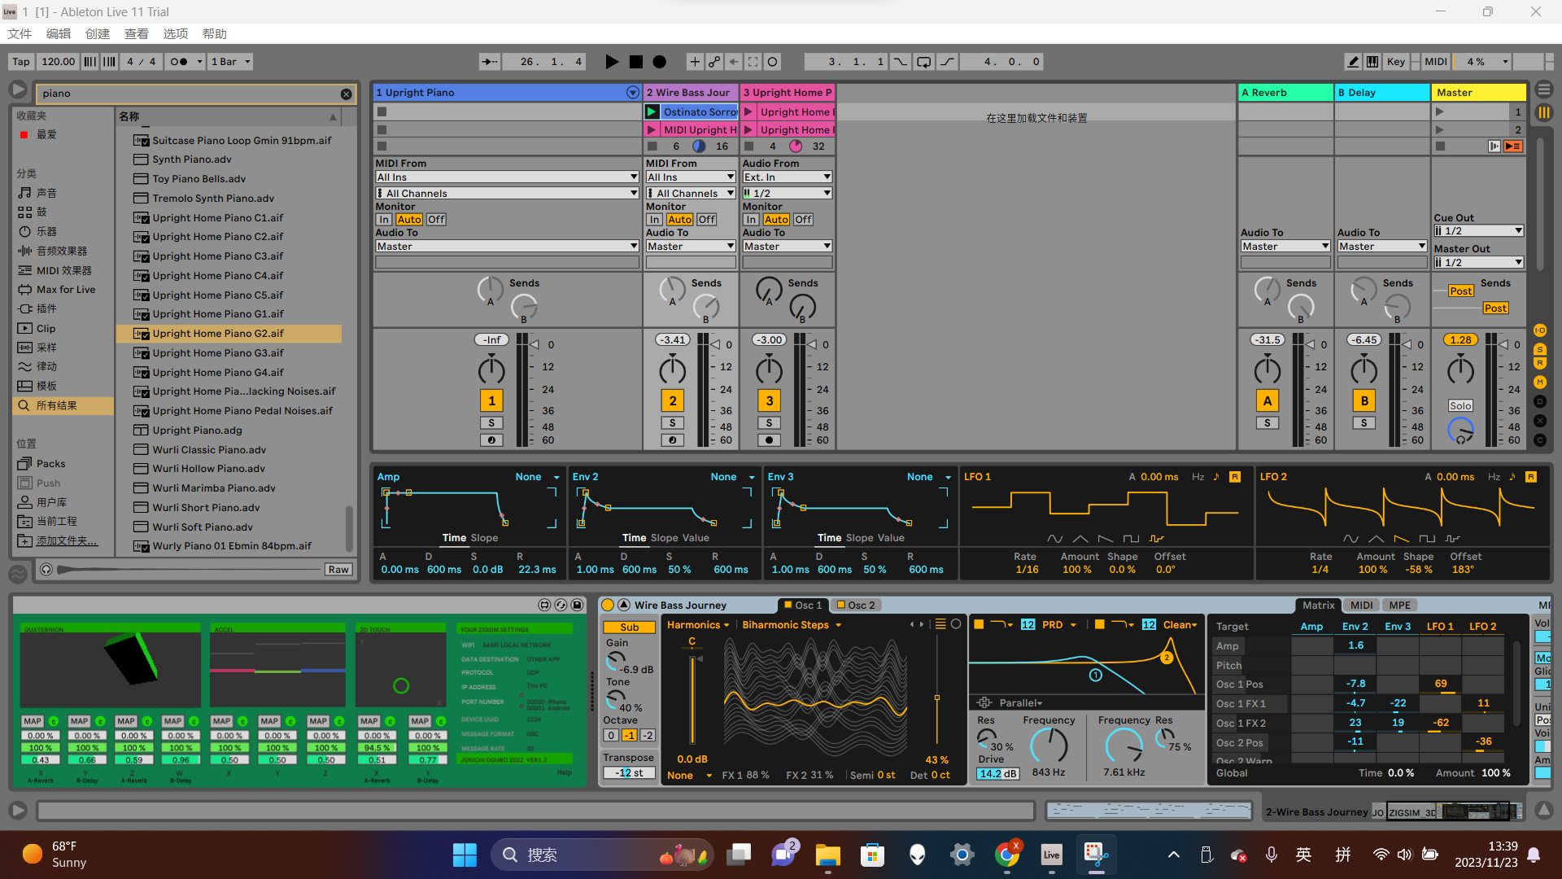This screenshot has width=1562, height=879.
Task: Toggle the metronome button
Action: pyautogui.click(x=181, y=62)
